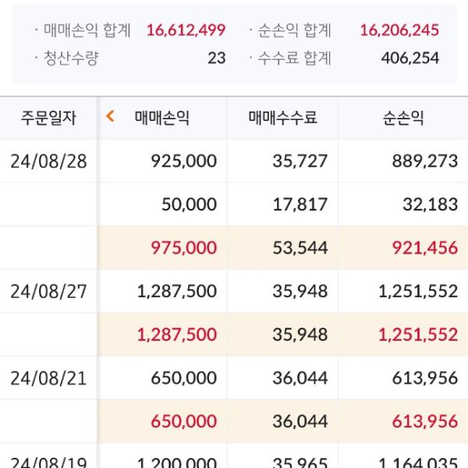
Task: Sort by 주문일자 column header
Action: [x=48, y=118]
